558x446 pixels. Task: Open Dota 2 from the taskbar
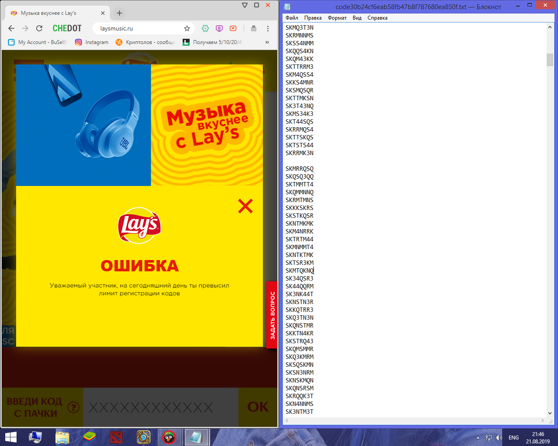pos(116,437)
